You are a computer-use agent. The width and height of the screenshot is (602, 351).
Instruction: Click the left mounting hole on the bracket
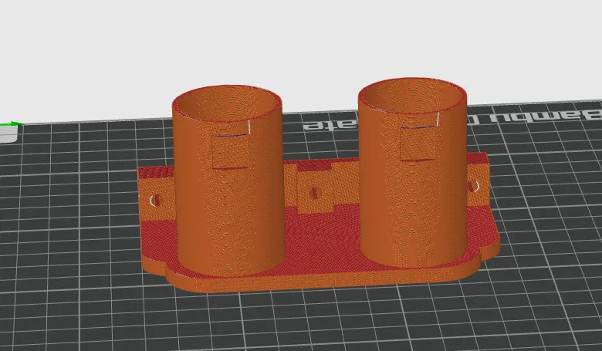pyautogui.click(x=155, y=200)
